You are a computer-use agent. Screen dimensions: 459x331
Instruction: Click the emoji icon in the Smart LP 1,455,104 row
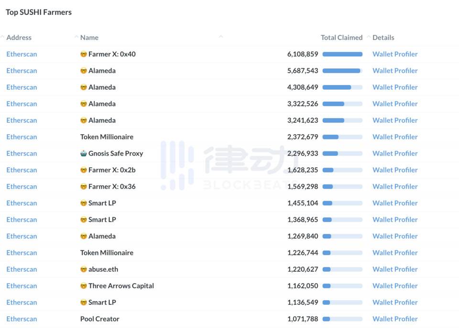(x=83, y=203)
